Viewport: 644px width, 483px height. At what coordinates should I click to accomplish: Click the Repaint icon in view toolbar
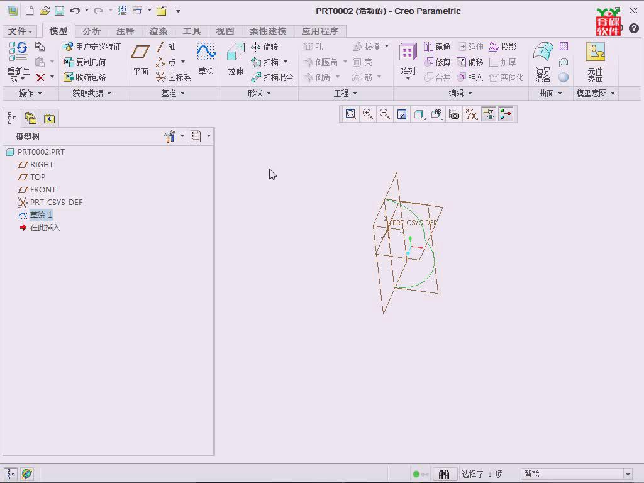point(402,114)
